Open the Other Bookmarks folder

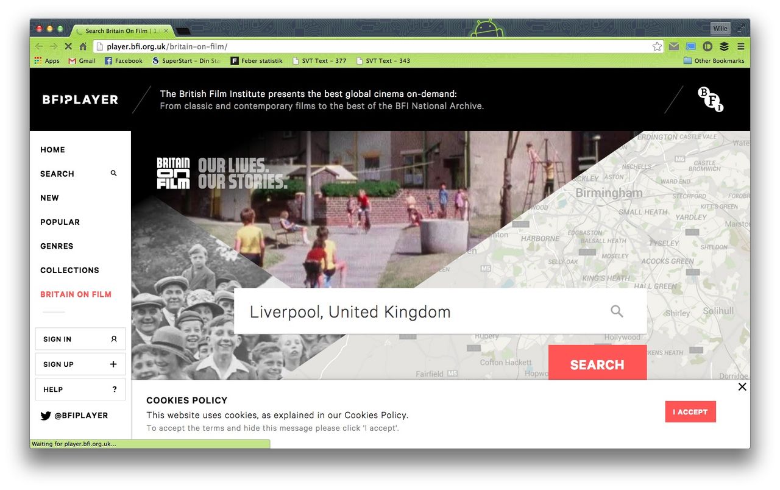point(714,61)
